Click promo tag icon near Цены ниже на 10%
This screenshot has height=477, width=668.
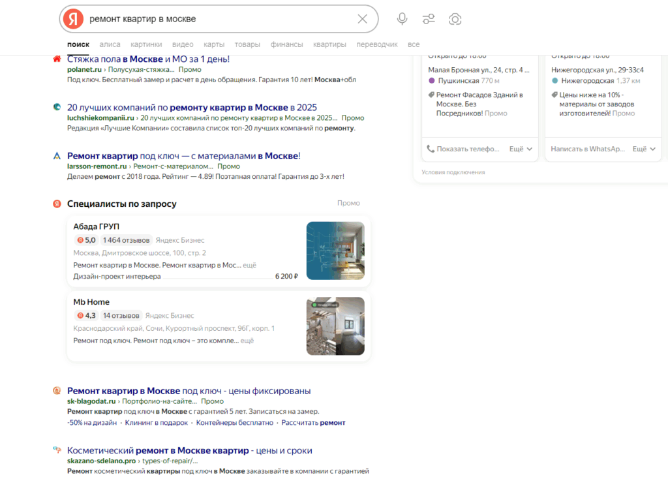pos(554,95)
